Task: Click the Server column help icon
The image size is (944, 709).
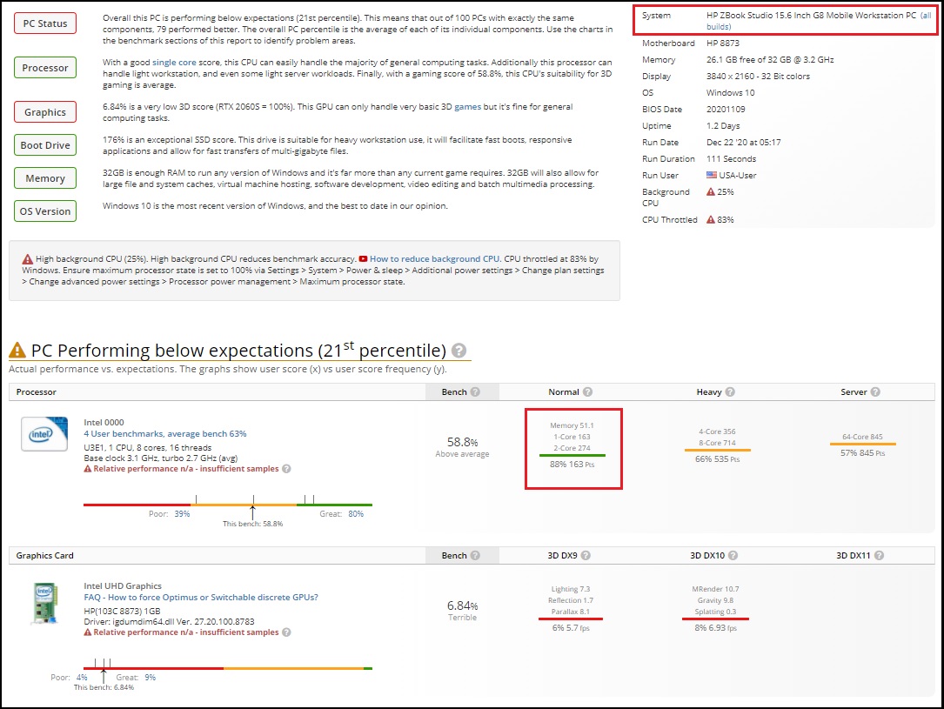Action: pos(875,391)
